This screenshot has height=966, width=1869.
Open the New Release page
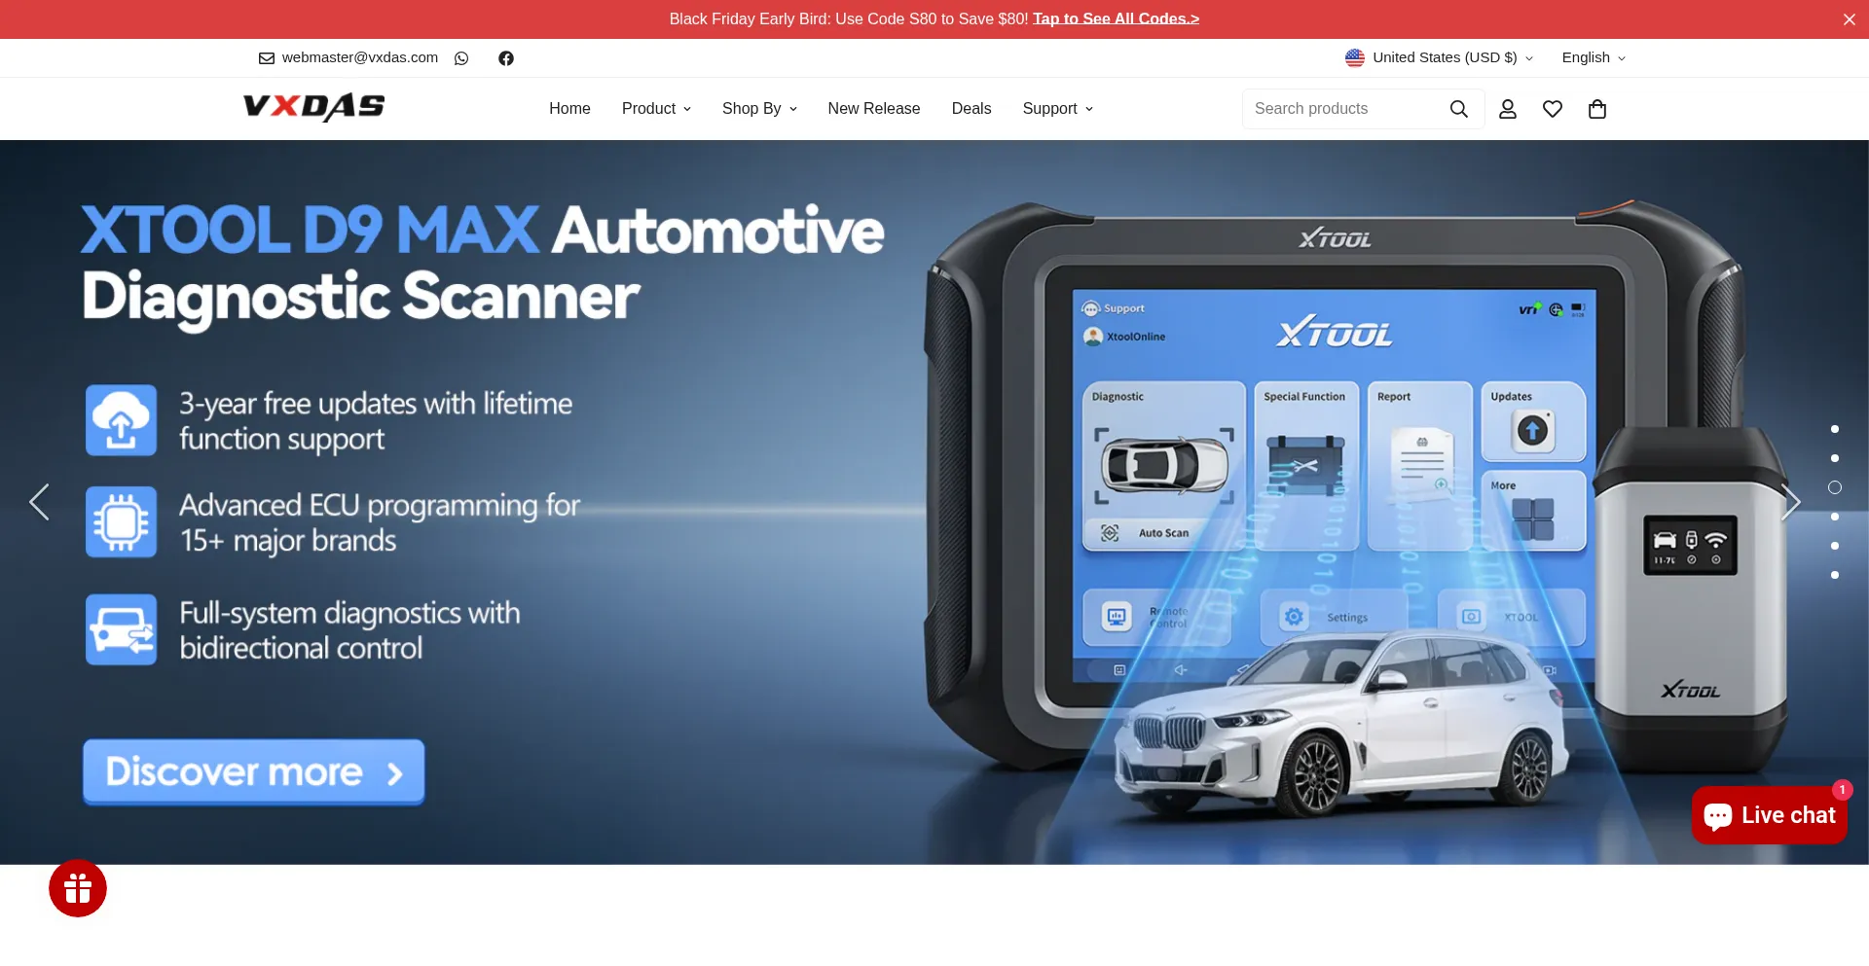[873, 109]
